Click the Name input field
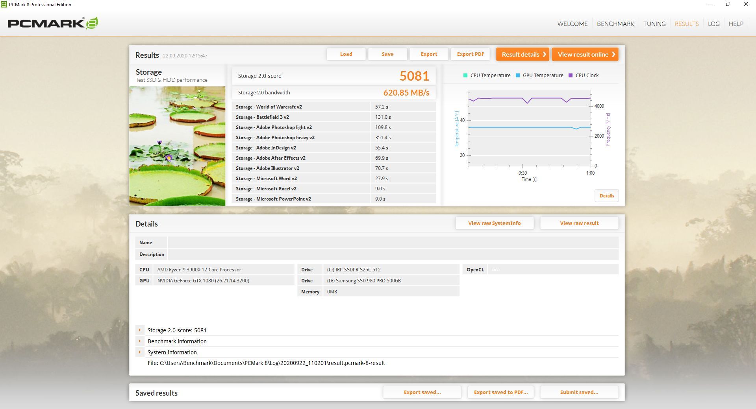The image size is (756, 409). coord(393,242)
